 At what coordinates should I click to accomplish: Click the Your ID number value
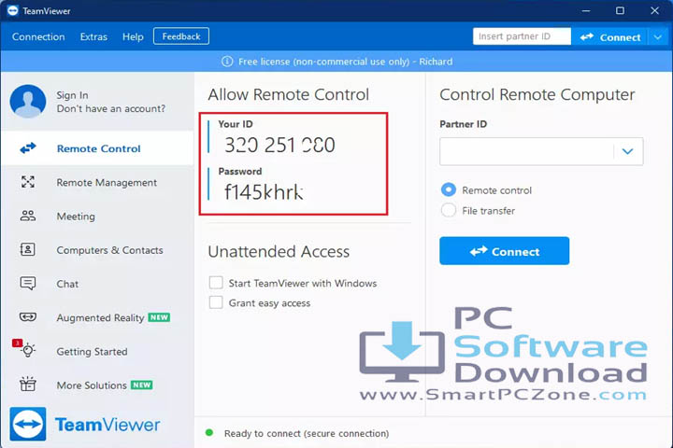tap(279, 145)
